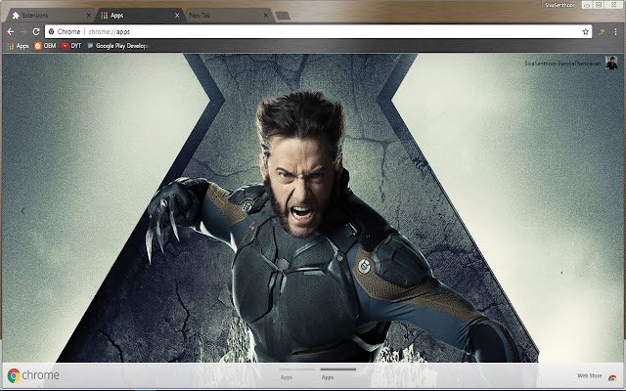The height and width of the screenshot is (391, 626).
Task: Close the Apps tab
Action: 177,16
